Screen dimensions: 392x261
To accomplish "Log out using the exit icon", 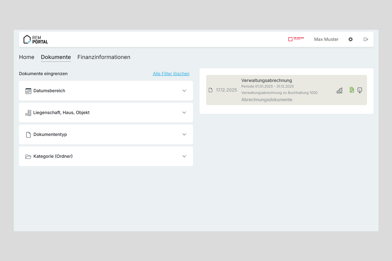I will [366, 39].
